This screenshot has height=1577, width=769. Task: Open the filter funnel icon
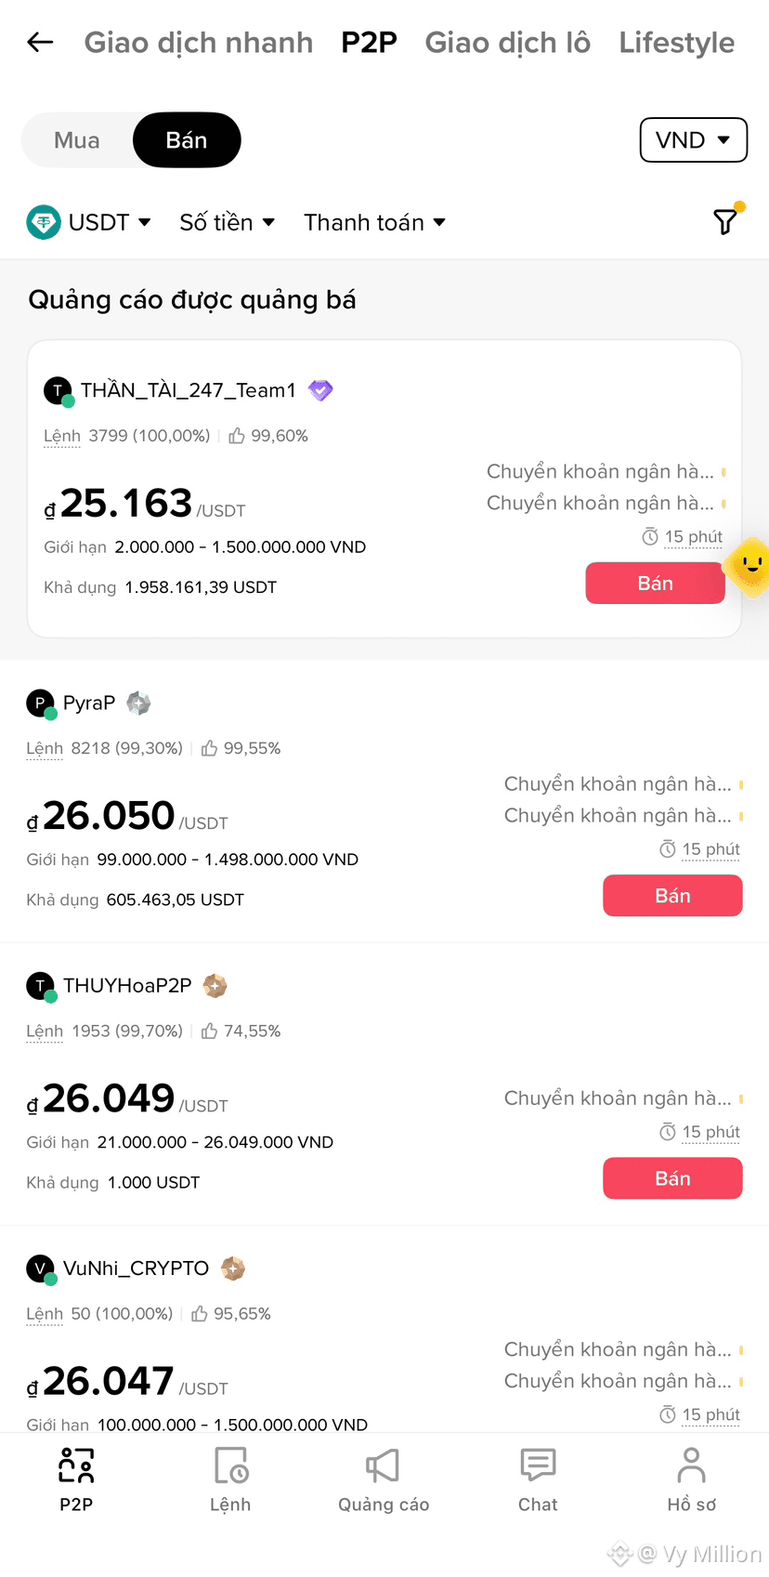coord(725,221)
